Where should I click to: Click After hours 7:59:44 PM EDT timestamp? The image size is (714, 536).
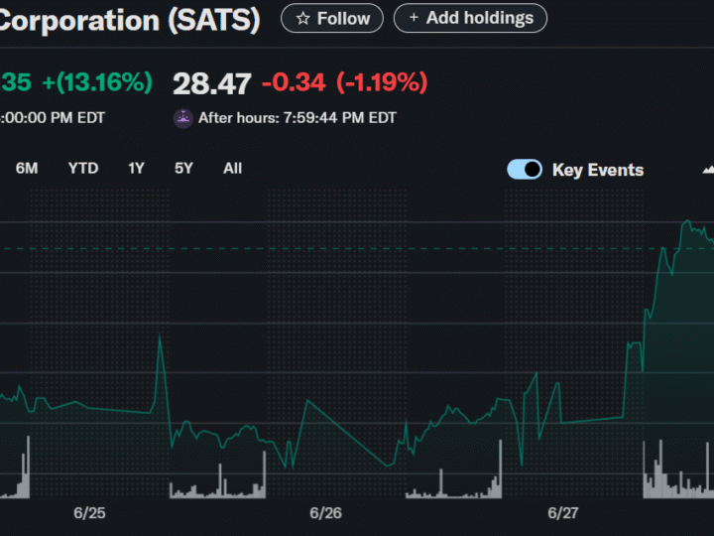(297, 118)
